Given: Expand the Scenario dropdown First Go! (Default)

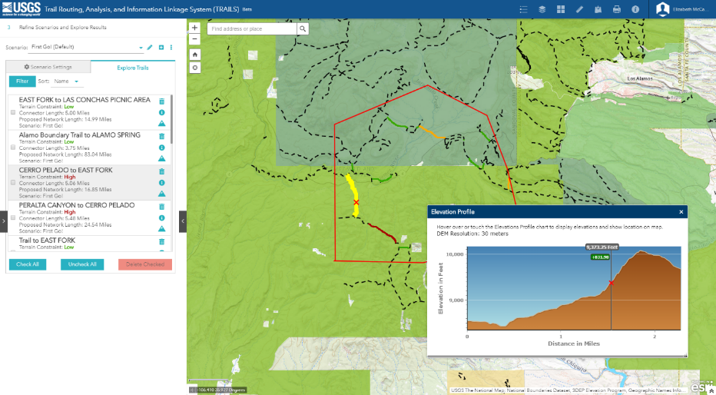Looking at the screenshot, I should (86, 47).
